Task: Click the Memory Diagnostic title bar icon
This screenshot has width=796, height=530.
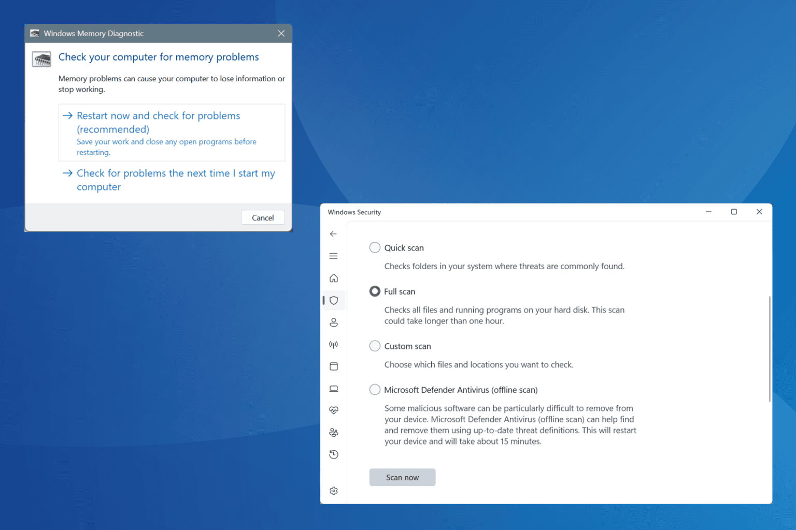Action: 35,33
